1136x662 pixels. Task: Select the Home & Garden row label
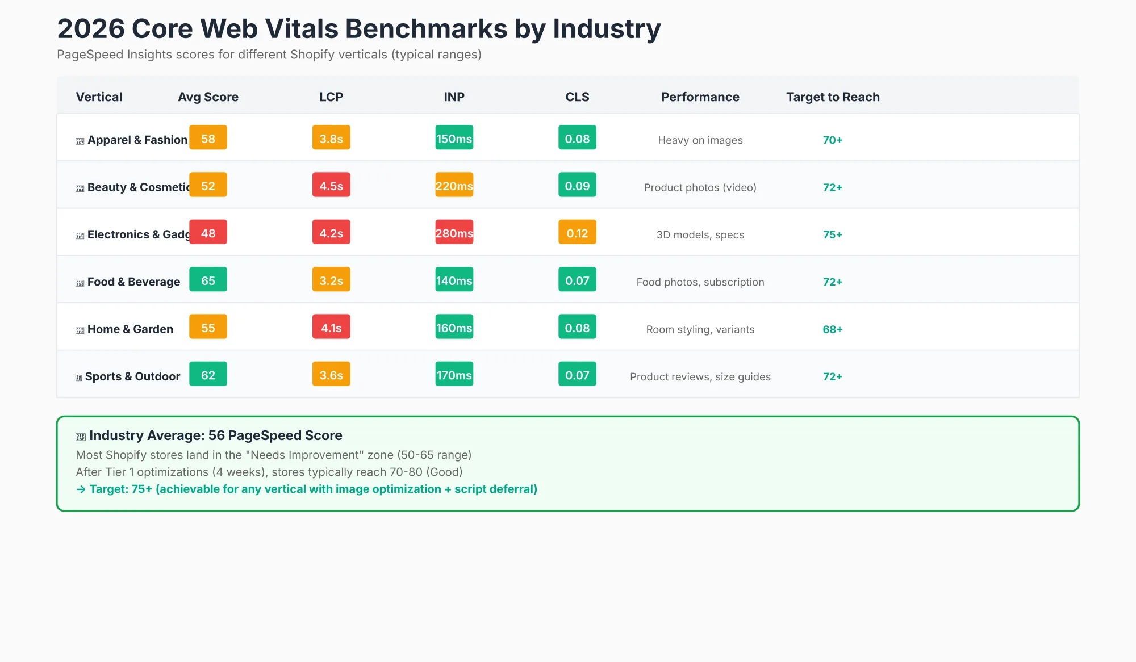130,329
